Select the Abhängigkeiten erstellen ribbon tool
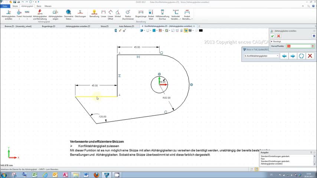 [x=9, y=14]
